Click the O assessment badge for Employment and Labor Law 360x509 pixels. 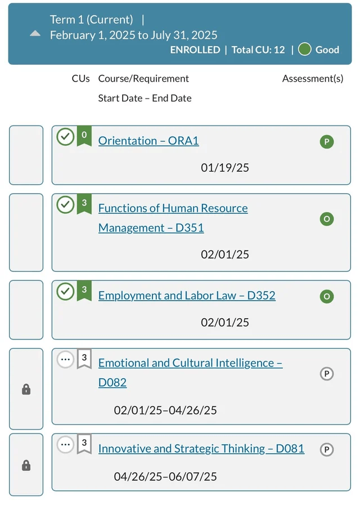(327, 296)
